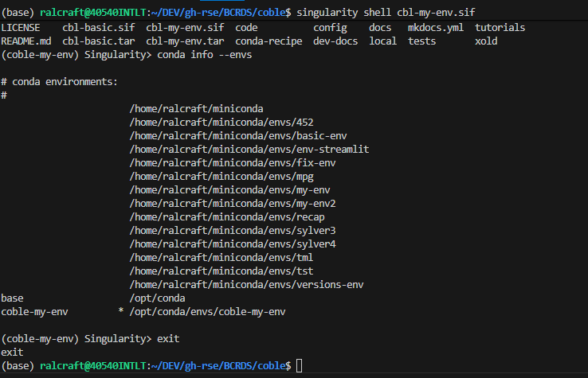Click the envs/recap path line
The width and height of the screenshot is (588, 378).
coord(227,217)
